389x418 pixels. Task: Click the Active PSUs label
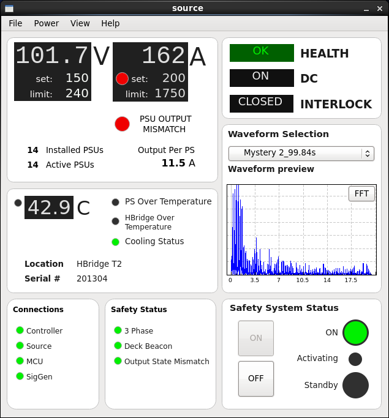click(x=70, y=165)
